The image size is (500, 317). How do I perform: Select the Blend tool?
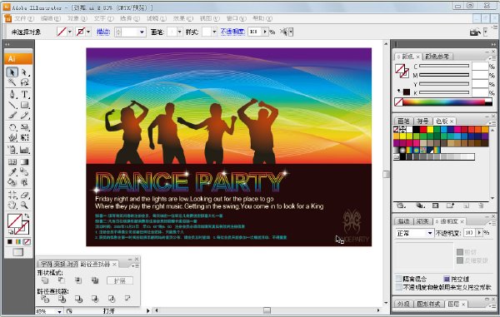[24, 172]
